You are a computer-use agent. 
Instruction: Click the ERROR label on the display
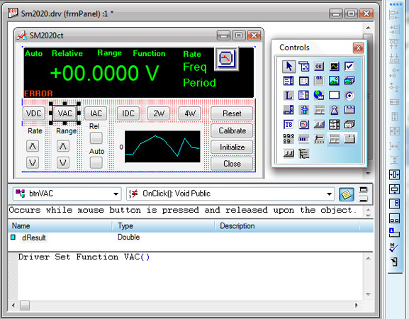coord(38,94)
